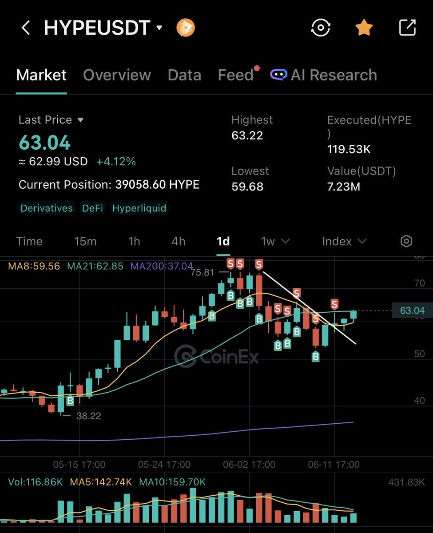Select the 1d chart interval
433x533 pixels.
pyautogui.click(x=223, y=241)
